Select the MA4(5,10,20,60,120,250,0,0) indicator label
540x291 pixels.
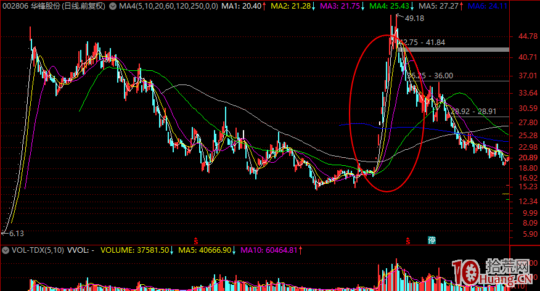click(168, 6)
